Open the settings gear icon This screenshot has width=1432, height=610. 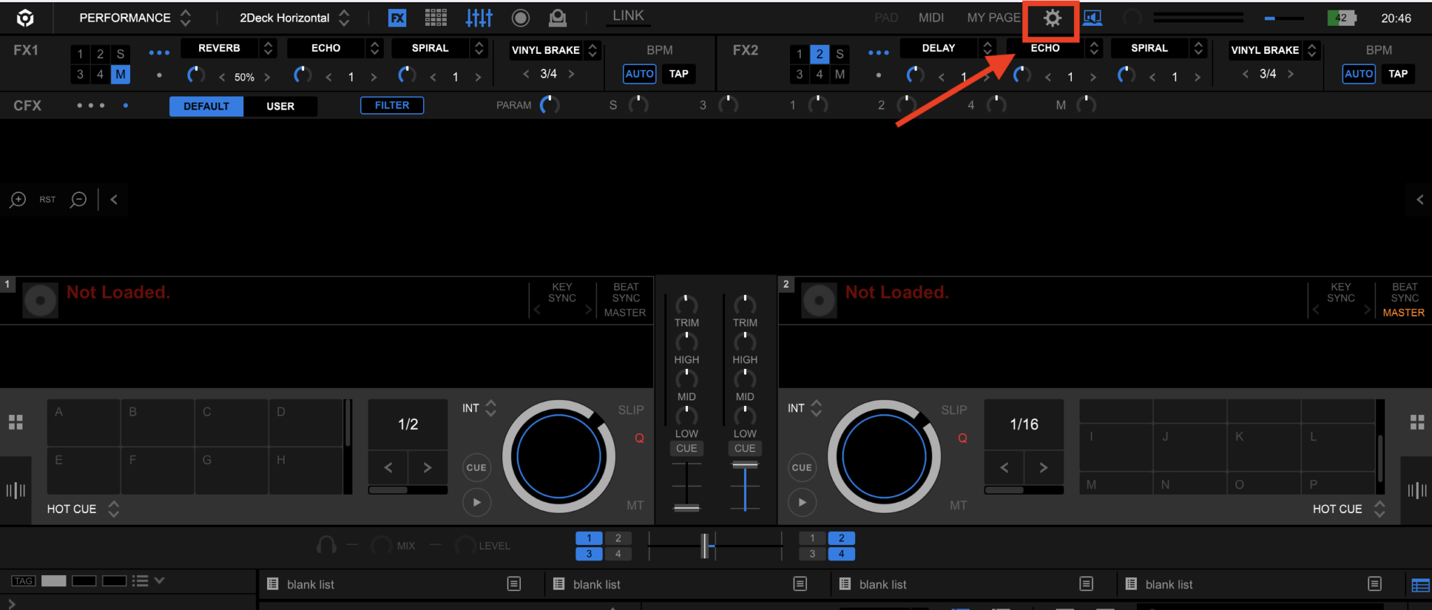1052,18
